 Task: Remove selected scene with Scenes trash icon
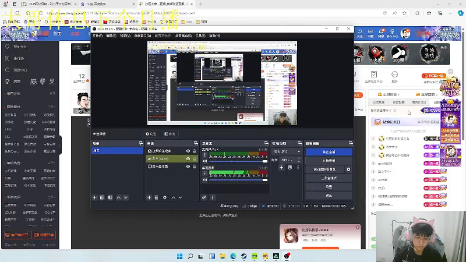pos(101,197)
